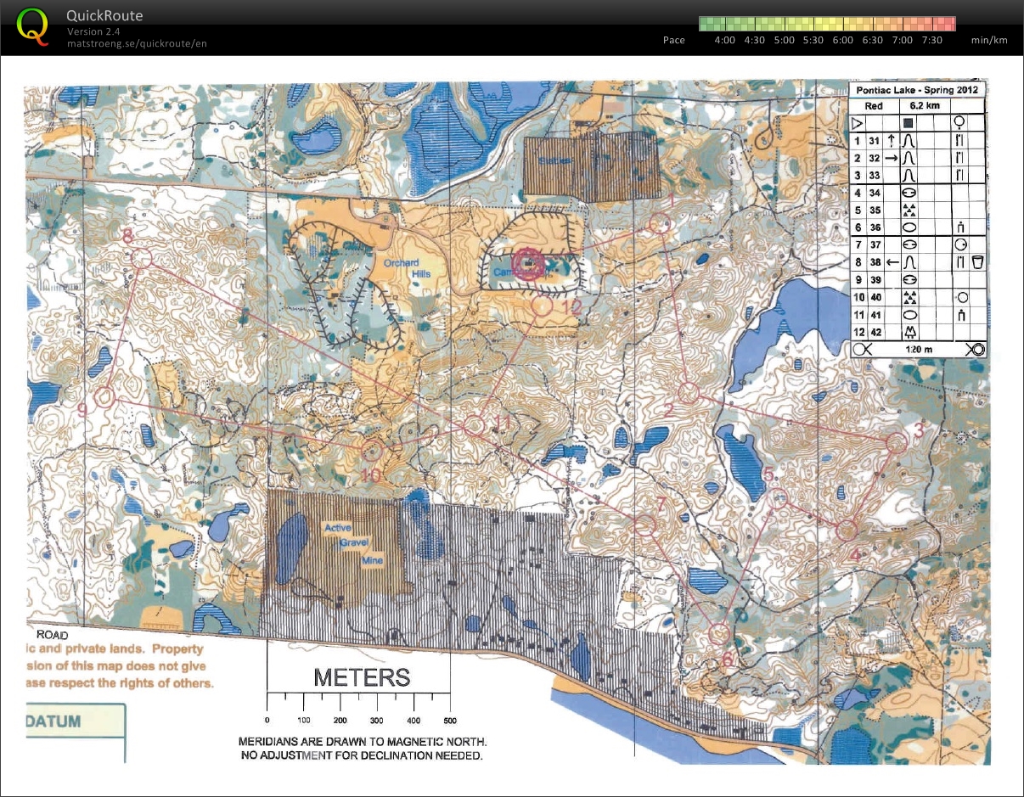Click the right arrow in control row 2
Screen dimensions: 1024x797
[892, 158]
